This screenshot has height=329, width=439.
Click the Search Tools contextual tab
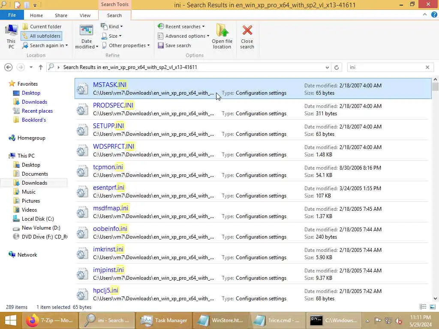pyautogui.click(x=115, y=4)
